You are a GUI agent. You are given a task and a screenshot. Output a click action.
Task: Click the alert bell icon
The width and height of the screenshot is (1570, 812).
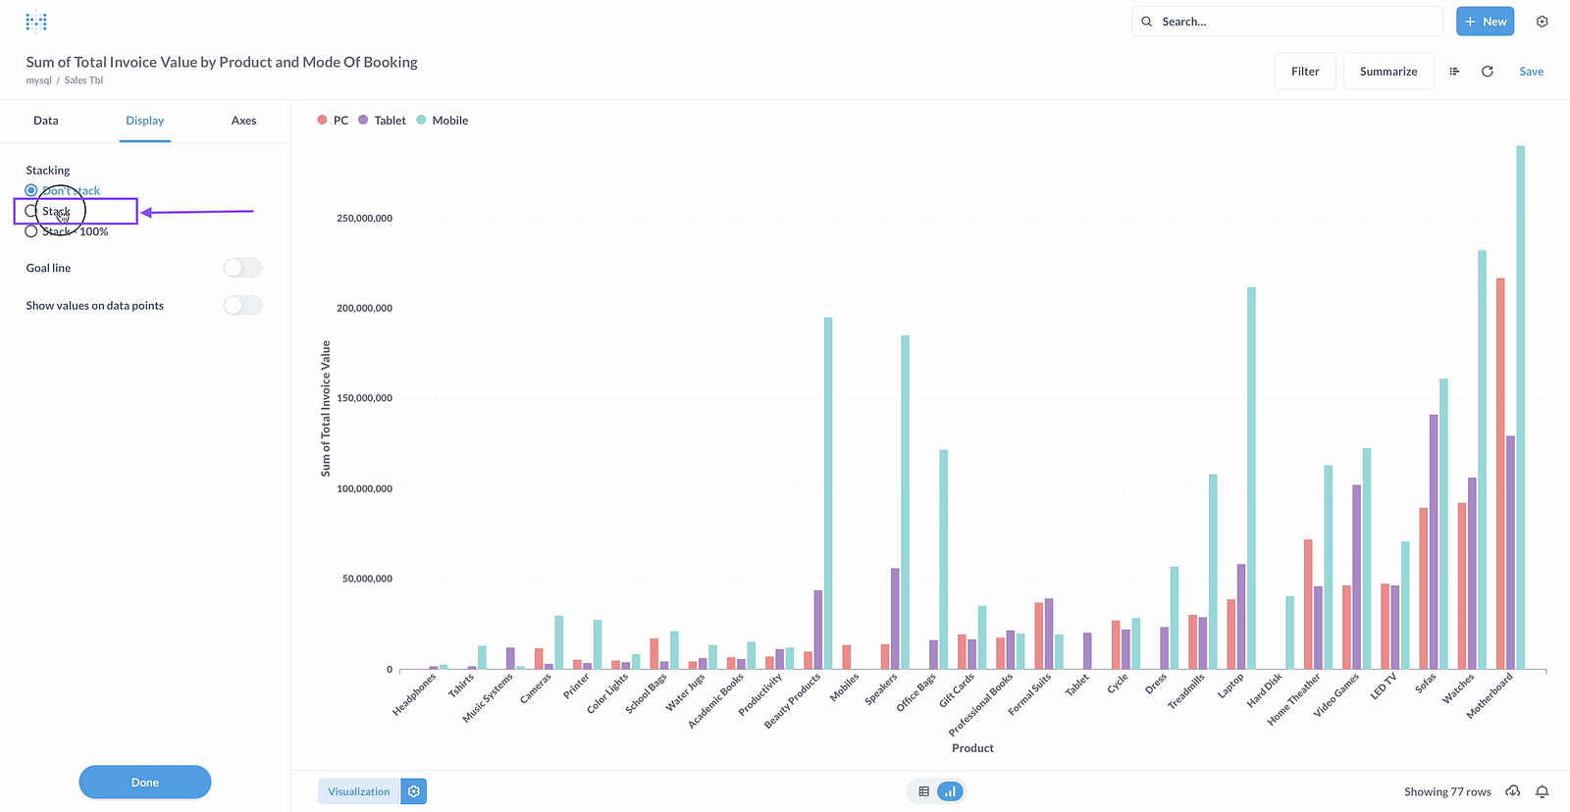1542,791
